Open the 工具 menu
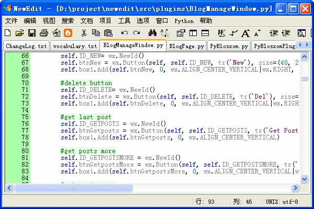 coord(124,21)
